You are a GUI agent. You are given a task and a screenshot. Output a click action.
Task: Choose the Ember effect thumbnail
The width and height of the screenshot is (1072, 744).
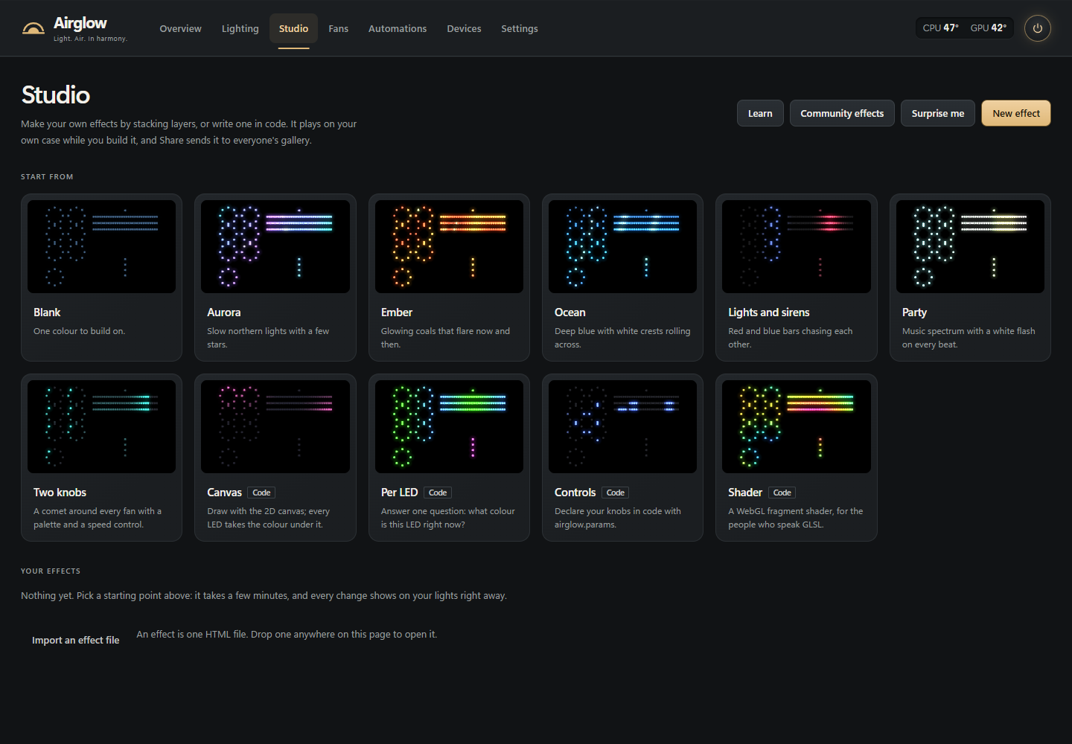(x=449, y=246)
